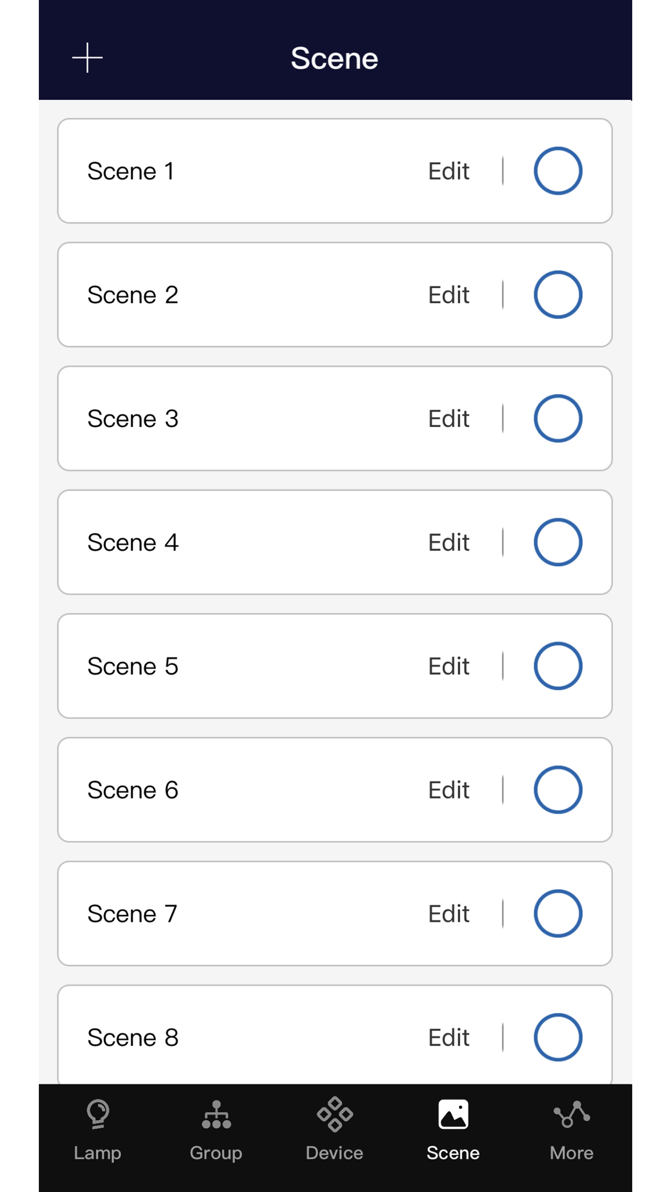Select the Scene 4 circle button
This screenshot has height=1192, width=670.
[558, 542]
